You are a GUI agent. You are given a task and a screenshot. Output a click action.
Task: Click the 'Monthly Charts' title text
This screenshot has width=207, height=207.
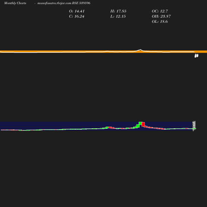[x=15, y=3]
